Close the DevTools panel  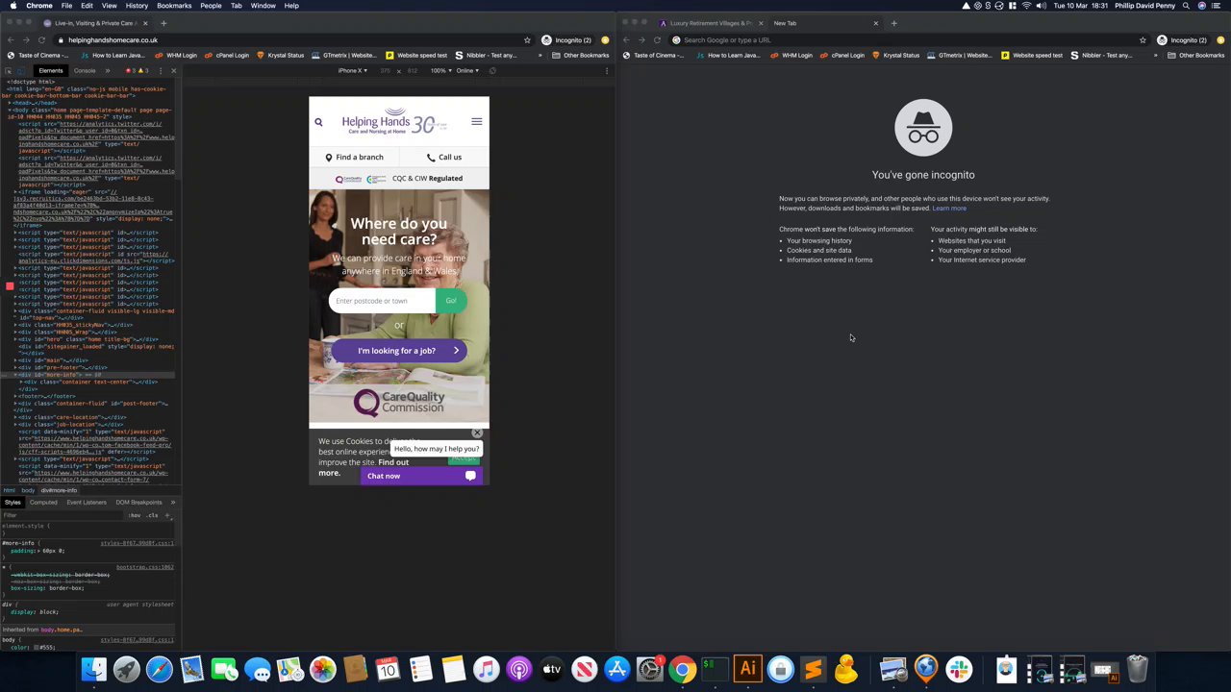(x=173, y=71)
